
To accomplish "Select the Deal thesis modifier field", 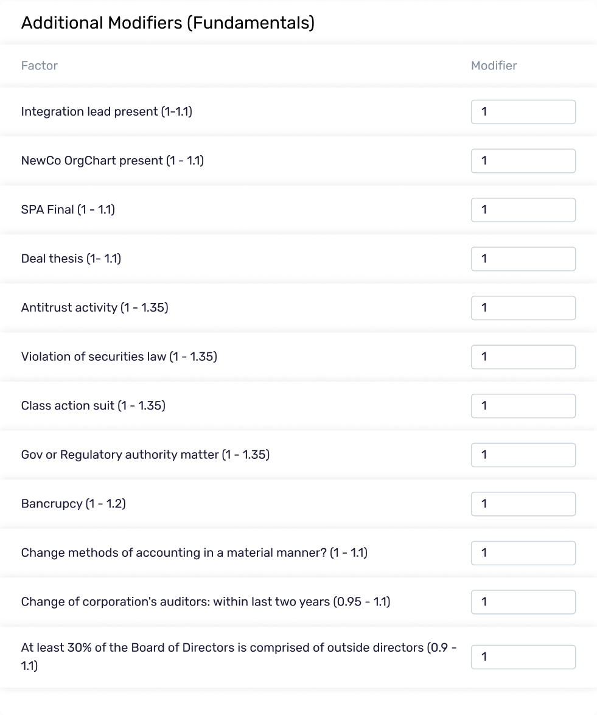I will [x=523, y=259].
